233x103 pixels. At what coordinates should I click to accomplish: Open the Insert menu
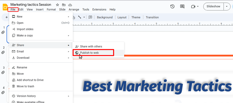click(40, 9)
